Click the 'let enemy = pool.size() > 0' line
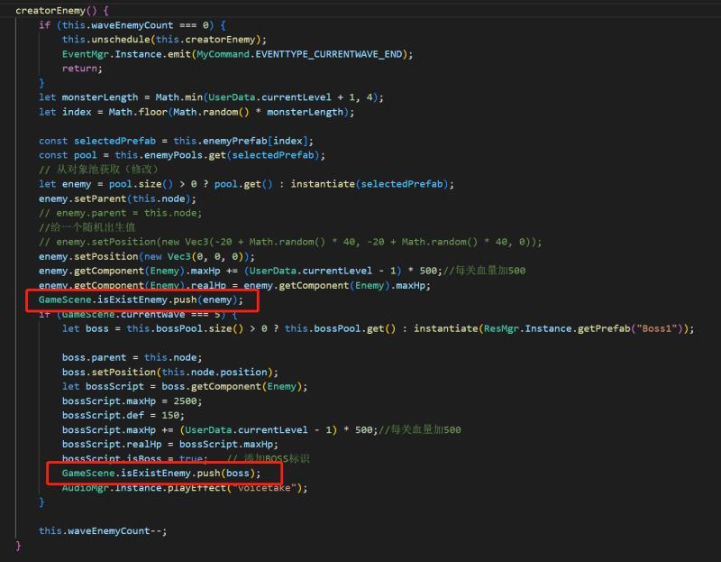721x562 pixels. [x=246, y=184]
